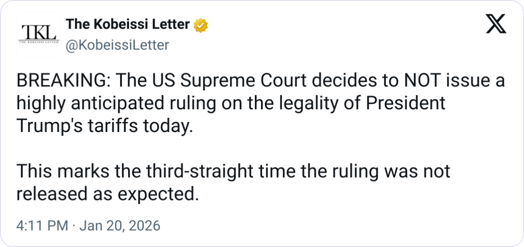Click the TKL letters in the logo

(39, 31)
